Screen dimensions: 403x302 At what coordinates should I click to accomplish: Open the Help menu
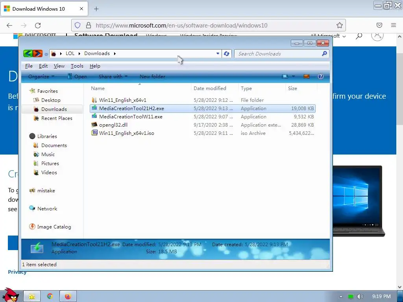click(x=95, y=66)
